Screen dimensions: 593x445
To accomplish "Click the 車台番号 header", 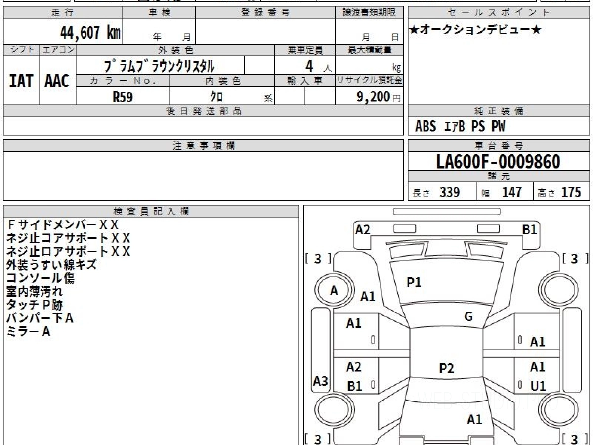I will pyautogui.click(x=499, y=146).
